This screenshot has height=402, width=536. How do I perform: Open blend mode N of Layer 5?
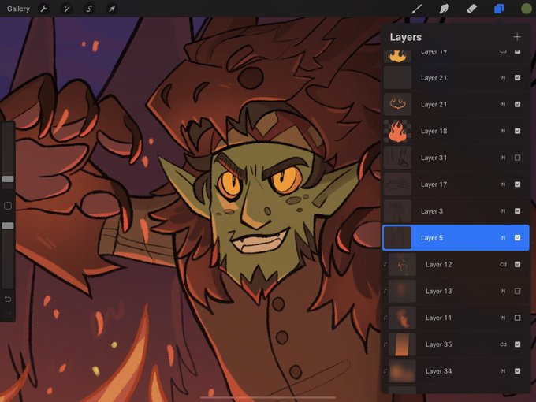[503, 237]
